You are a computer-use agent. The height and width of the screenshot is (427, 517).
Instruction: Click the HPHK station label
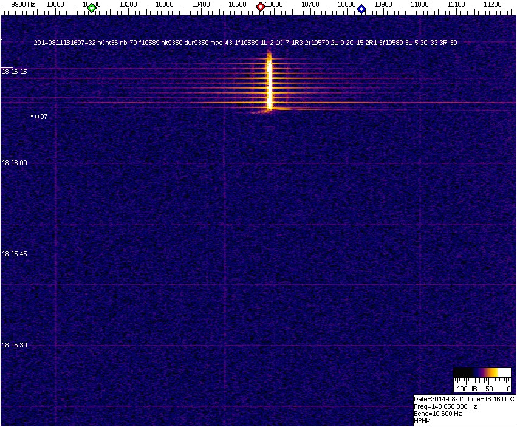(422, 421)
